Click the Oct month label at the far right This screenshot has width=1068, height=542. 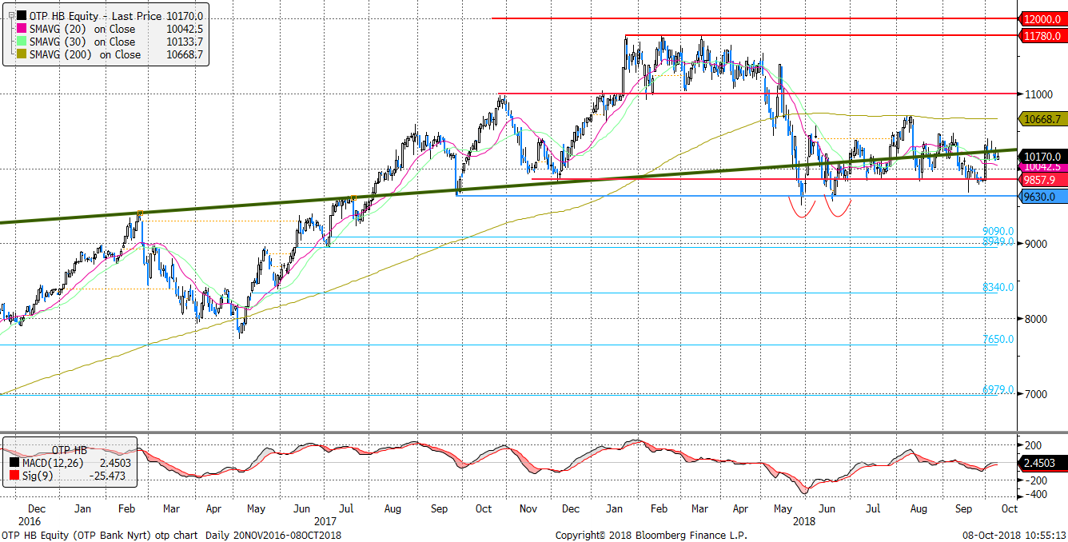click(1010, 508)
